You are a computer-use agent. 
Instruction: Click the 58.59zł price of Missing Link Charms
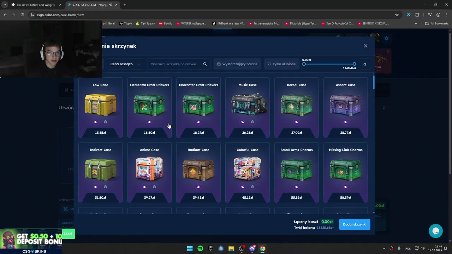(x=346, y=198)
